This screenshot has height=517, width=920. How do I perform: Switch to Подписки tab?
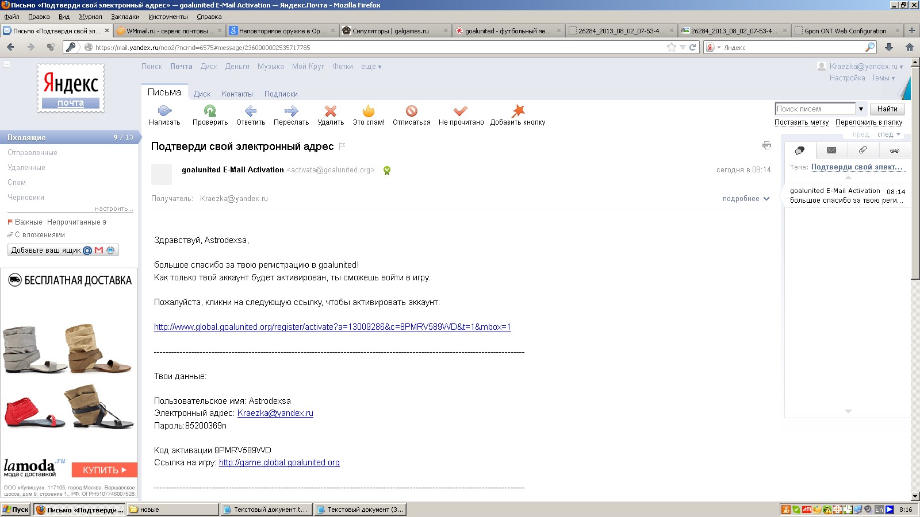[281, 94]
